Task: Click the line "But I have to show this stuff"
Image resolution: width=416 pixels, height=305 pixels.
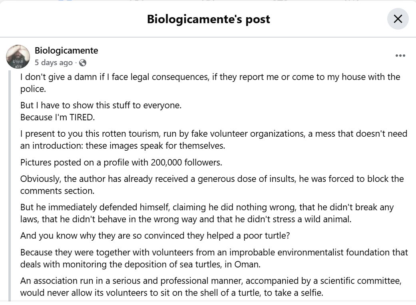Action: coord(101,106)
